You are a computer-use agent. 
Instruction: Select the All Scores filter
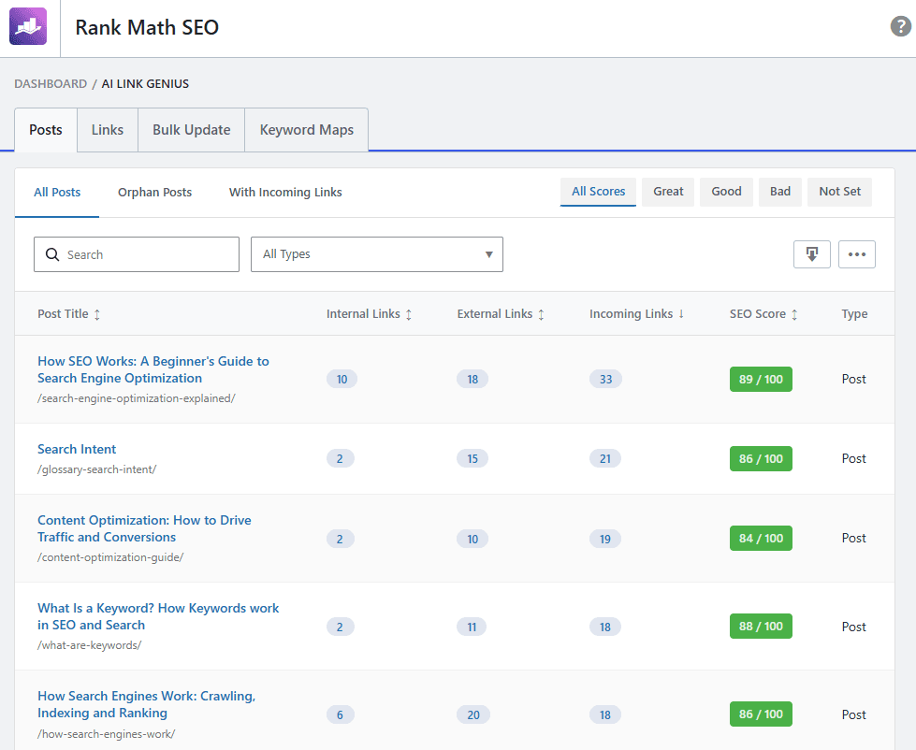coord(598,192)
